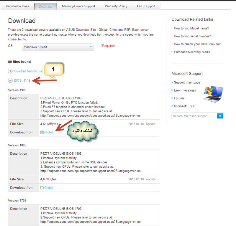
Task: Open 'How to find serial number?' link
Action: (x=192, y=36)
